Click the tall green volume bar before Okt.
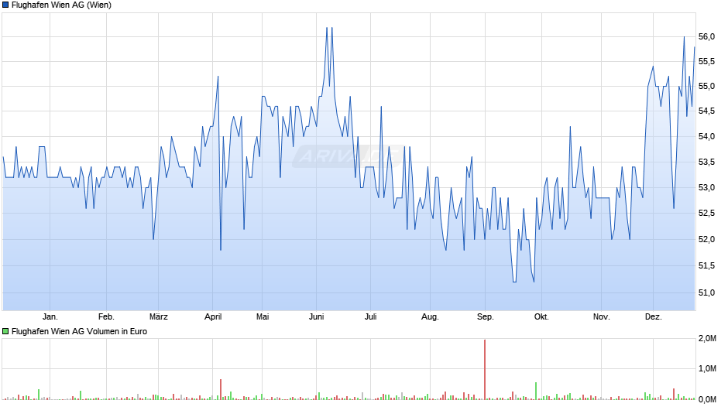728x407 pixels. (x=536, y=391)
